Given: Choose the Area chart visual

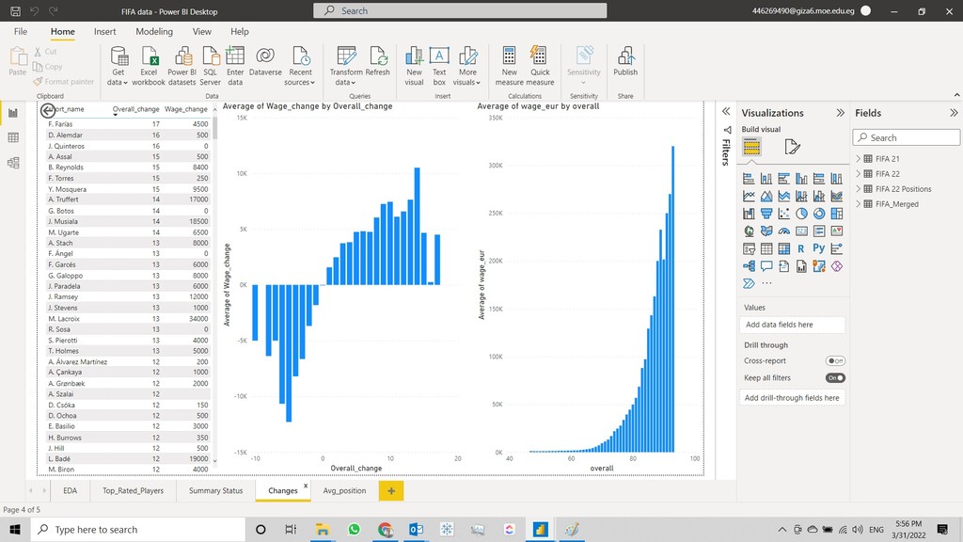Looking at the screenshot, I should point(766,196).
